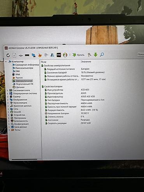Click the Конфигурация tree icon
Screen dimensions: 144x192
(x=12, y=124)
